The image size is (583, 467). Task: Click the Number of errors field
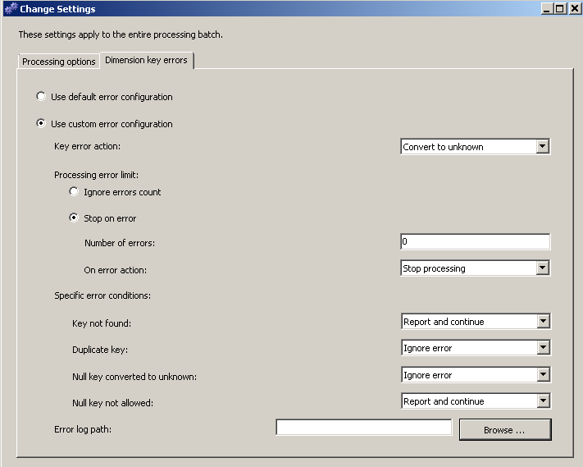(x=475, y=242)
